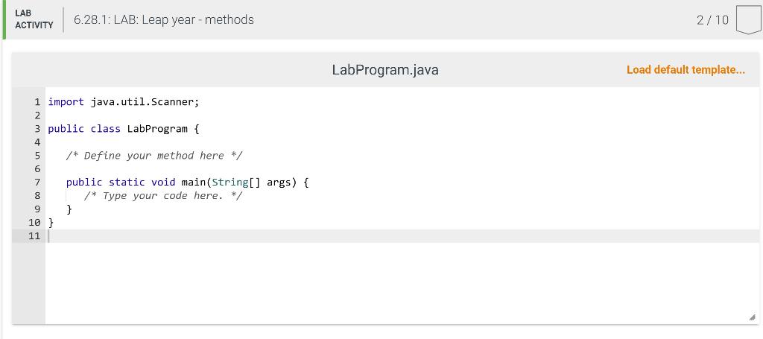Click line number 10 in gutter
Viewport: 763px width, 339px height.
click(34, 223)
